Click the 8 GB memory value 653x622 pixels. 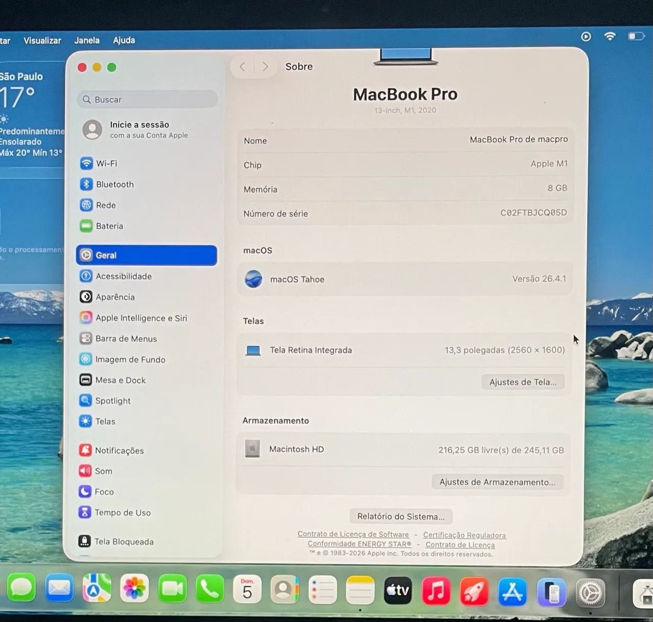pyautogui.click(x=557, y=188)
